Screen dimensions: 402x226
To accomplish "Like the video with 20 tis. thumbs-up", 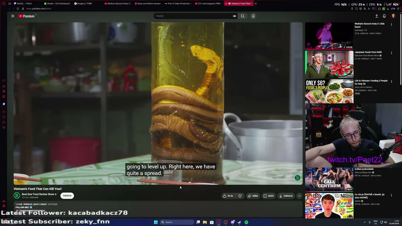I will point(228,196).
